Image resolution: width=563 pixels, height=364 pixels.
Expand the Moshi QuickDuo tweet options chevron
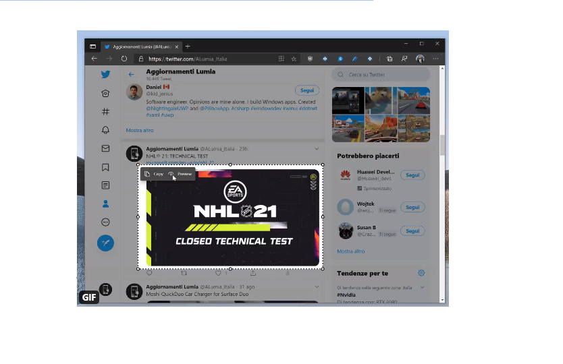click(x=317, y=287)
